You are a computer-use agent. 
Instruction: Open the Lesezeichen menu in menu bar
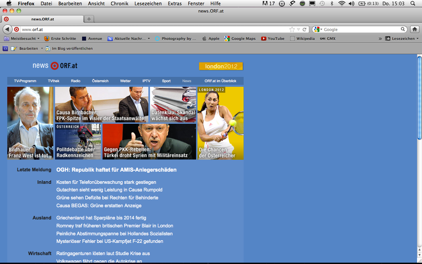(148, 4)
